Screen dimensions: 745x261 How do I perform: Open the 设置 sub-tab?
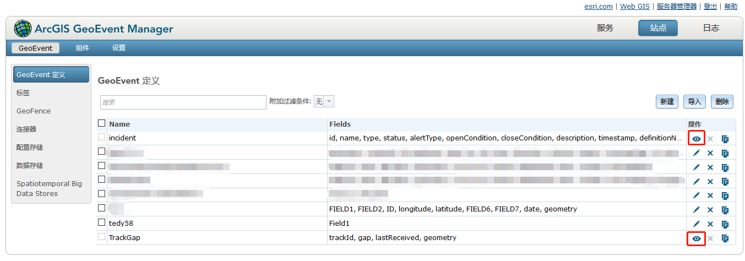click(119, 48)
